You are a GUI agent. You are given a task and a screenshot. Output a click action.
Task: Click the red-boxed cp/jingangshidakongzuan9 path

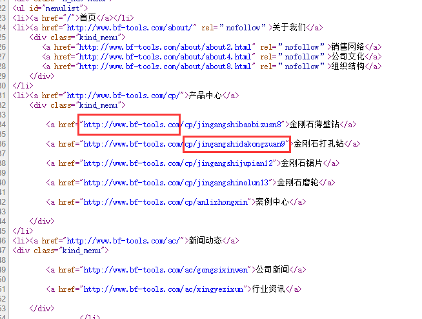[x=236, y=143]
